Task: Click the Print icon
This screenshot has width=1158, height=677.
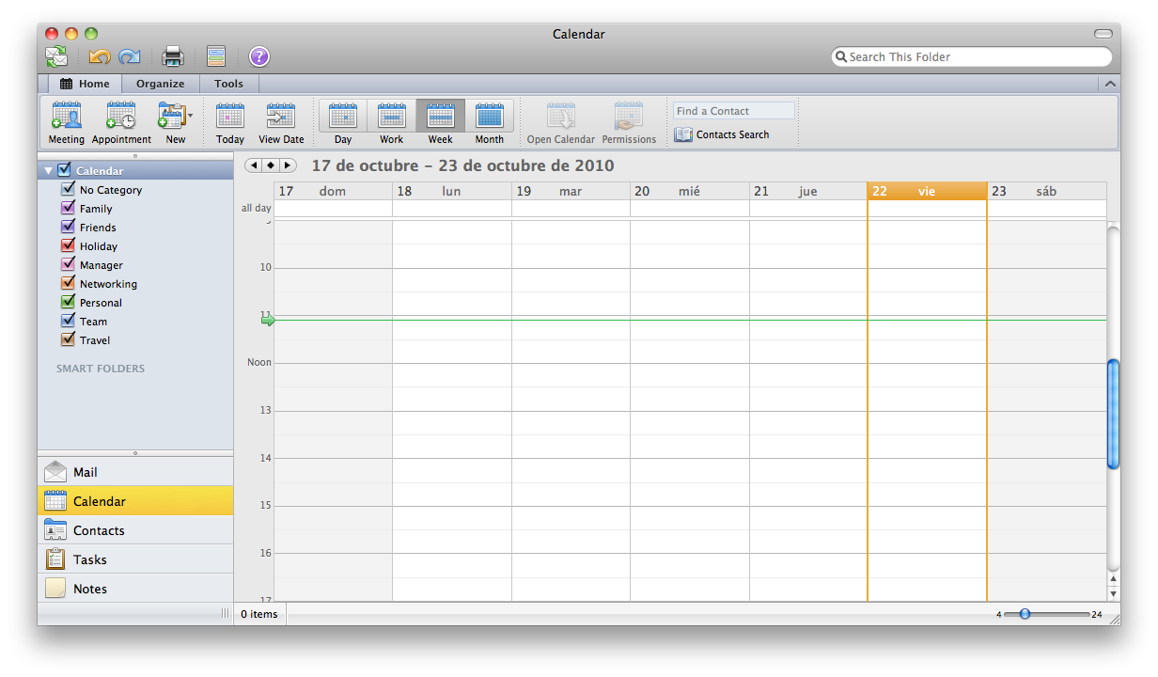Action: [x=173, y=56]
